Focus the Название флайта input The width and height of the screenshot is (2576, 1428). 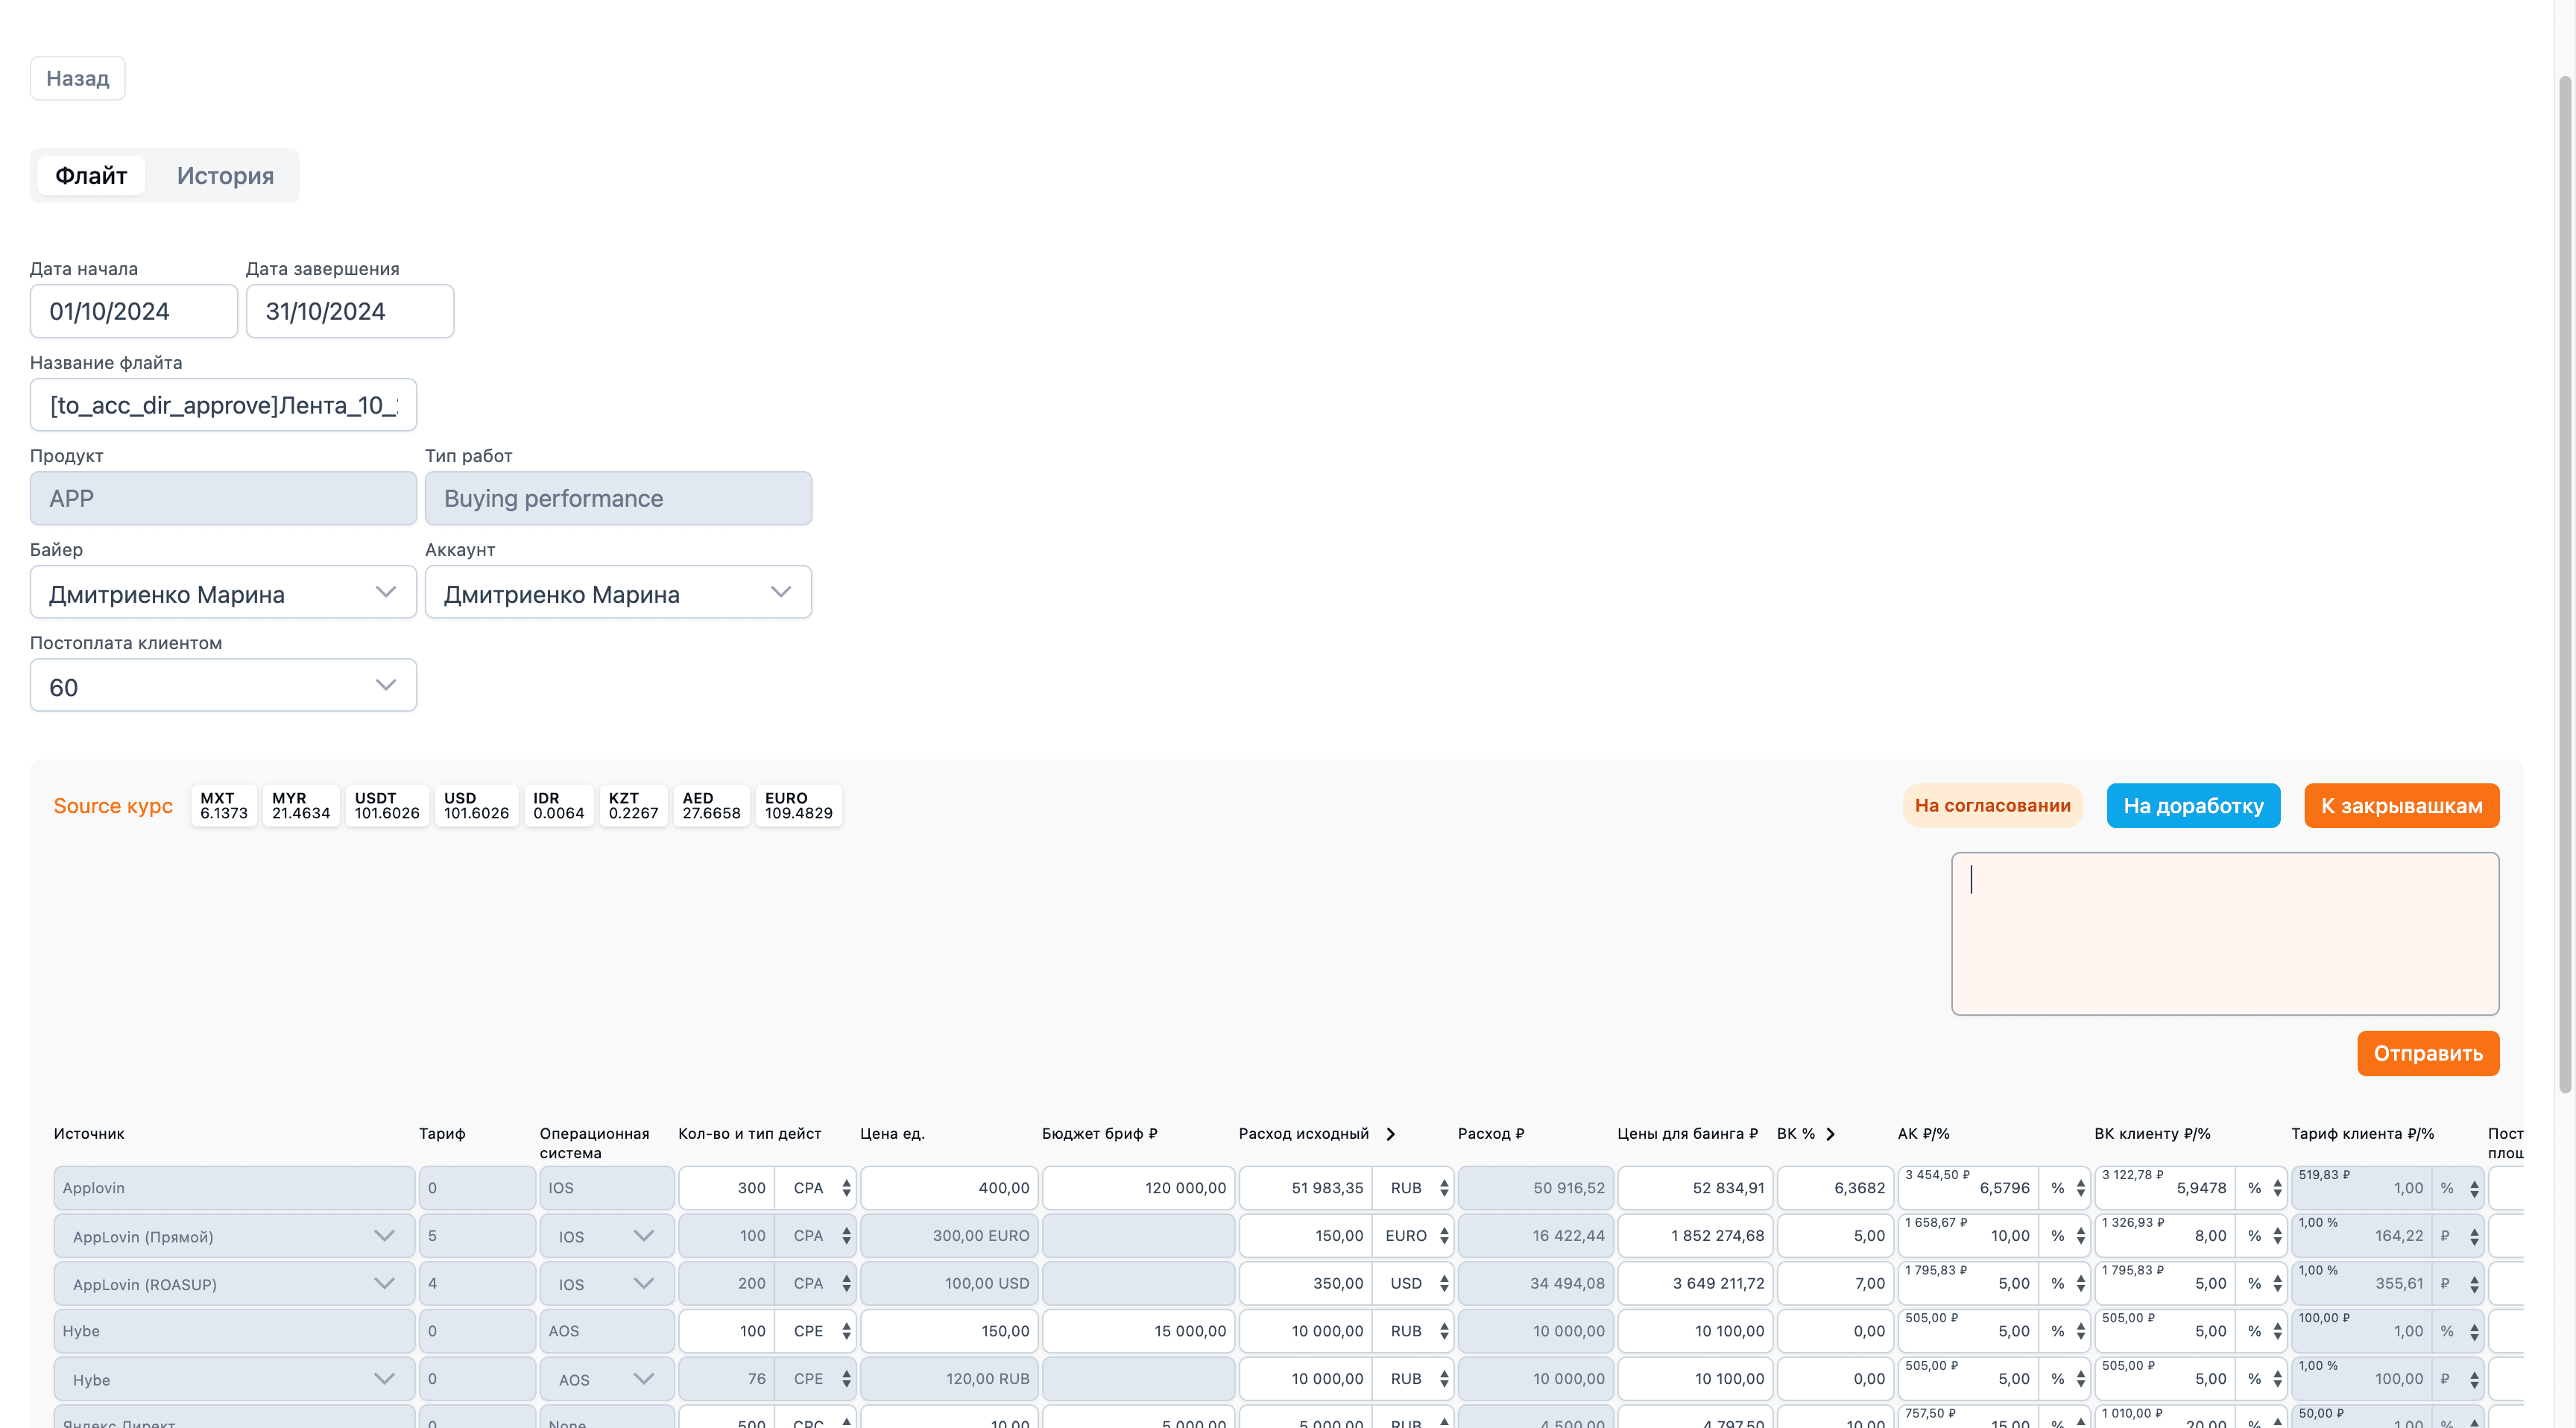223,405
